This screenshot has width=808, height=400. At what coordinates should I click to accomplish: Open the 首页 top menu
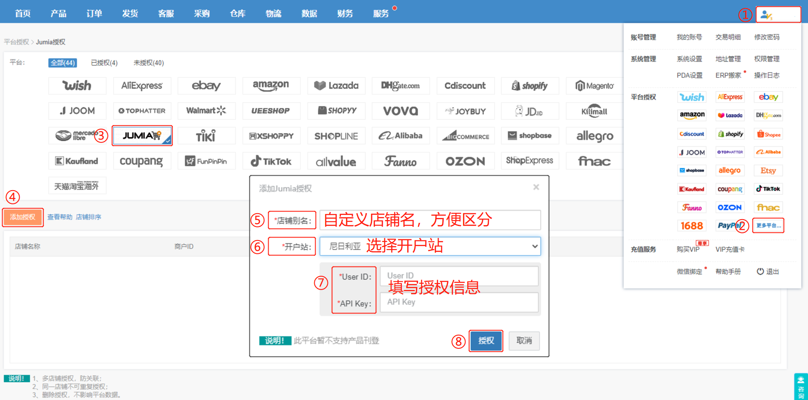coord(23,13)
